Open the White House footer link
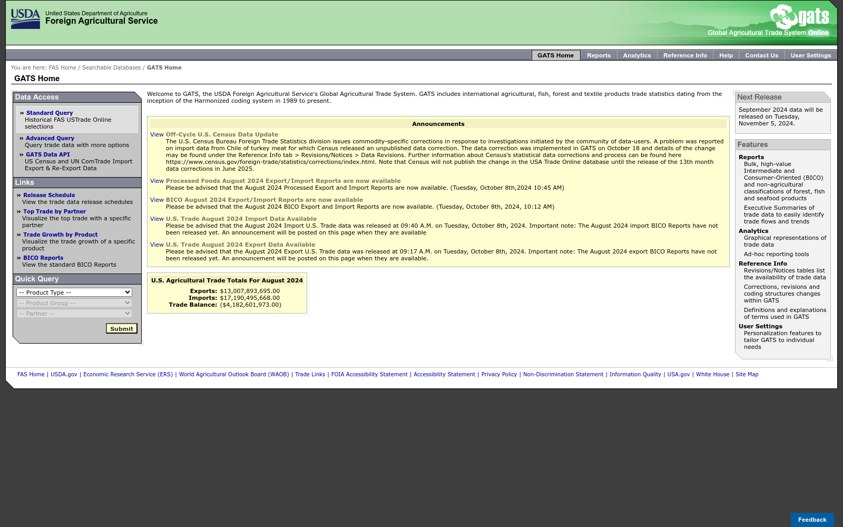Image resolution: width=843 pixels, height=527 pixels. tap(712, 375)
